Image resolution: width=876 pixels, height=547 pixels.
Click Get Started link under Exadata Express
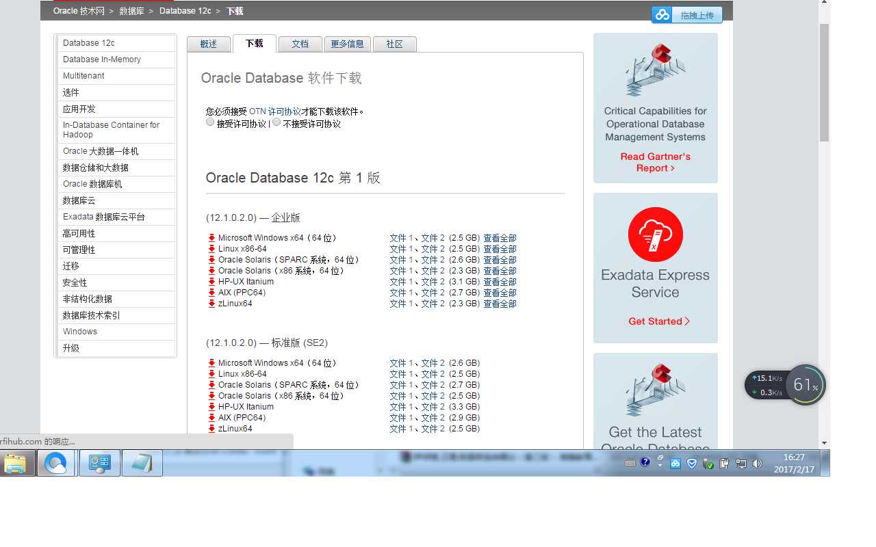pos(659,321)
